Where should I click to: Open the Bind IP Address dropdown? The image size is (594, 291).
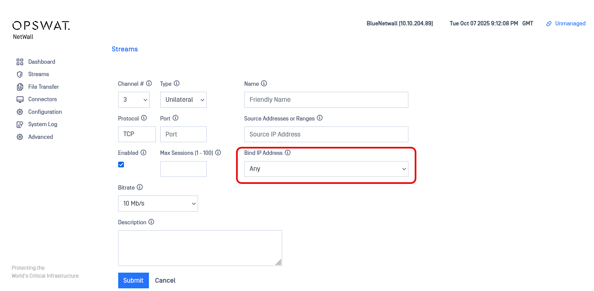[x=326, y=169]
